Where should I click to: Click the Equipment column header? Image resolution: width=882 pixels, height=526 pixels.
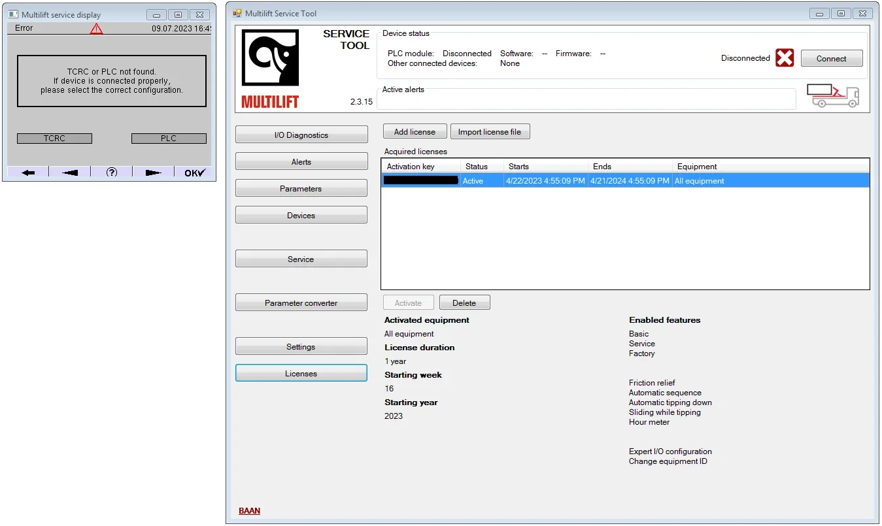pos(771,167)
